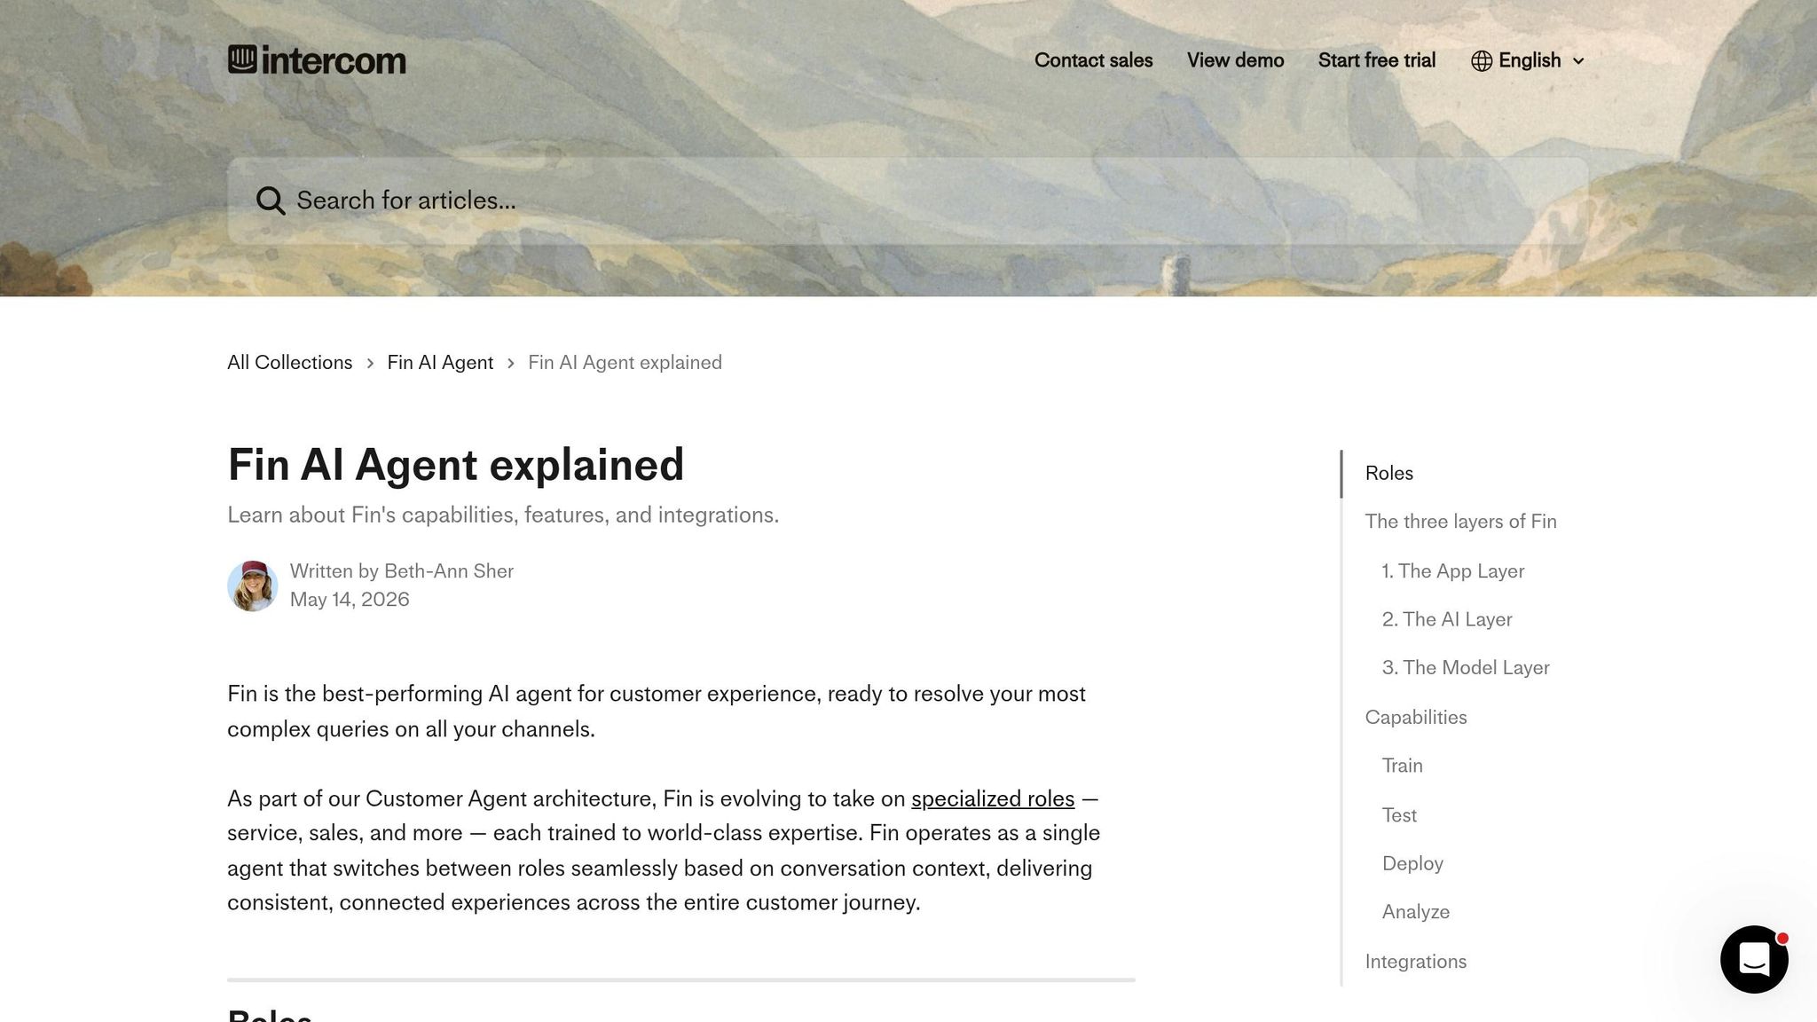Follow the specialized roles link
This screenshot has height=1022, width=1817.
(x=993, y=798)
